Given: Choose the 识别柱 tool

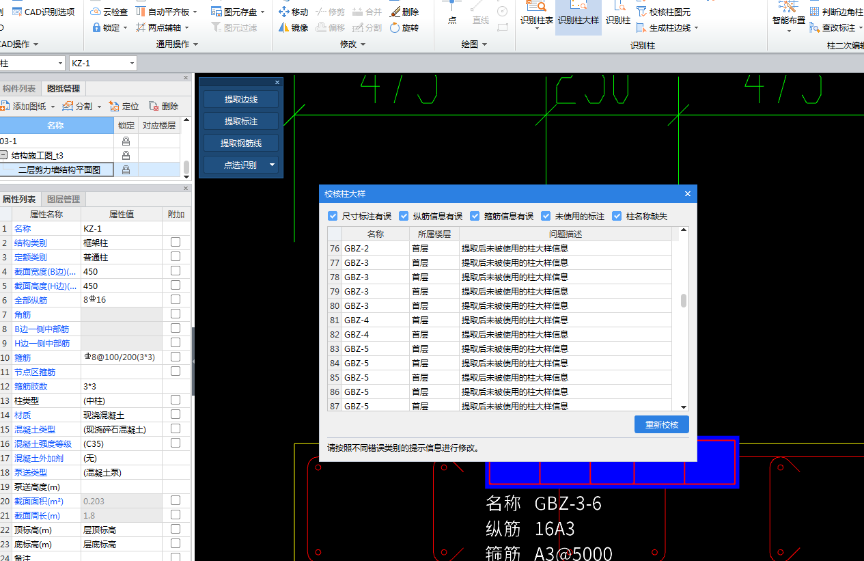Looking at the screenshot, I should 618,14.
